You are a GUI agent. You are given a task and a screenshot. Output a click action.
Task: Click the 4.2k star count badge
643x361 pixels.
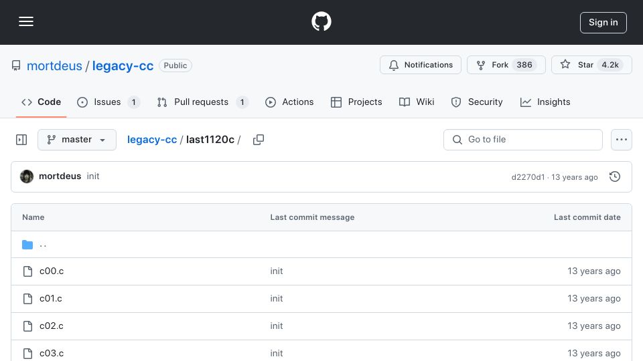[610, 65]
